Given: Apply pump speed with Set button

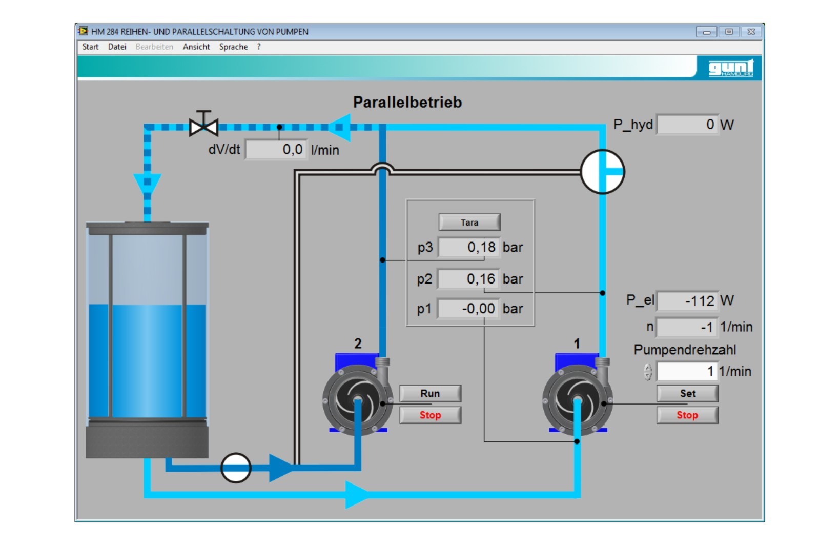Looking at the screenshot, I should click(687, 393).
